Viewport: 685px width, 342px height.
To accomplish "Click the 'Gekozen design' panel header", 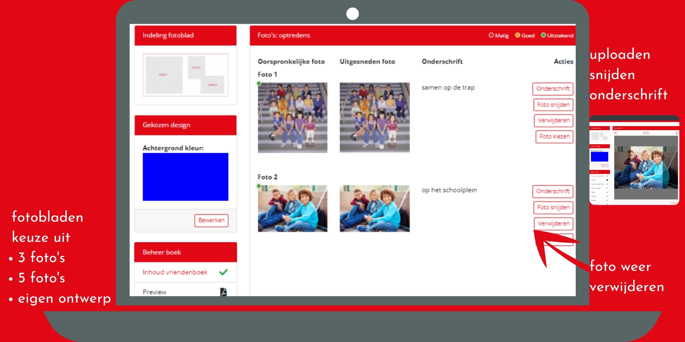I will [x=185, y=125].
